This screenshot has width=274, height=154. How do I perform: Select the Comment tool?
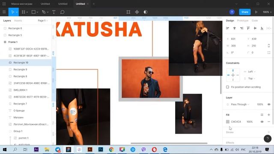click(63, 12)
